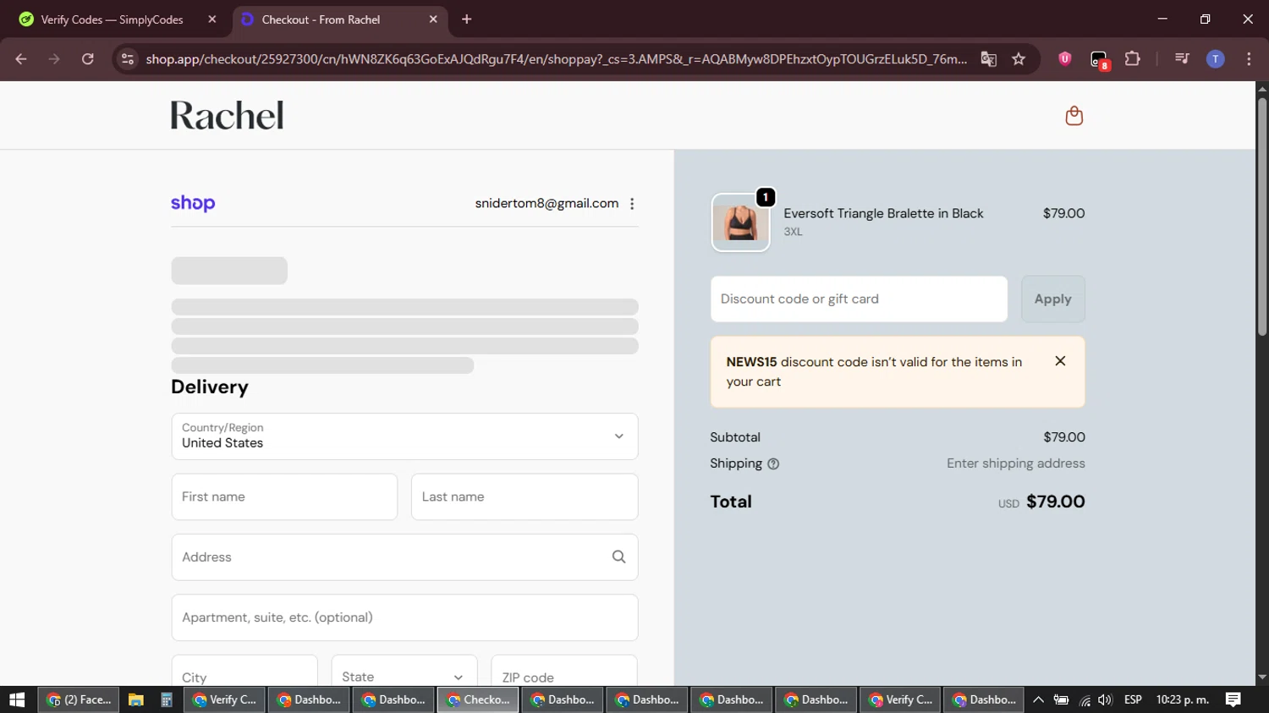Click the battery icon in system tray
The image size is (1269, 713).
(x=1061, y=699)
